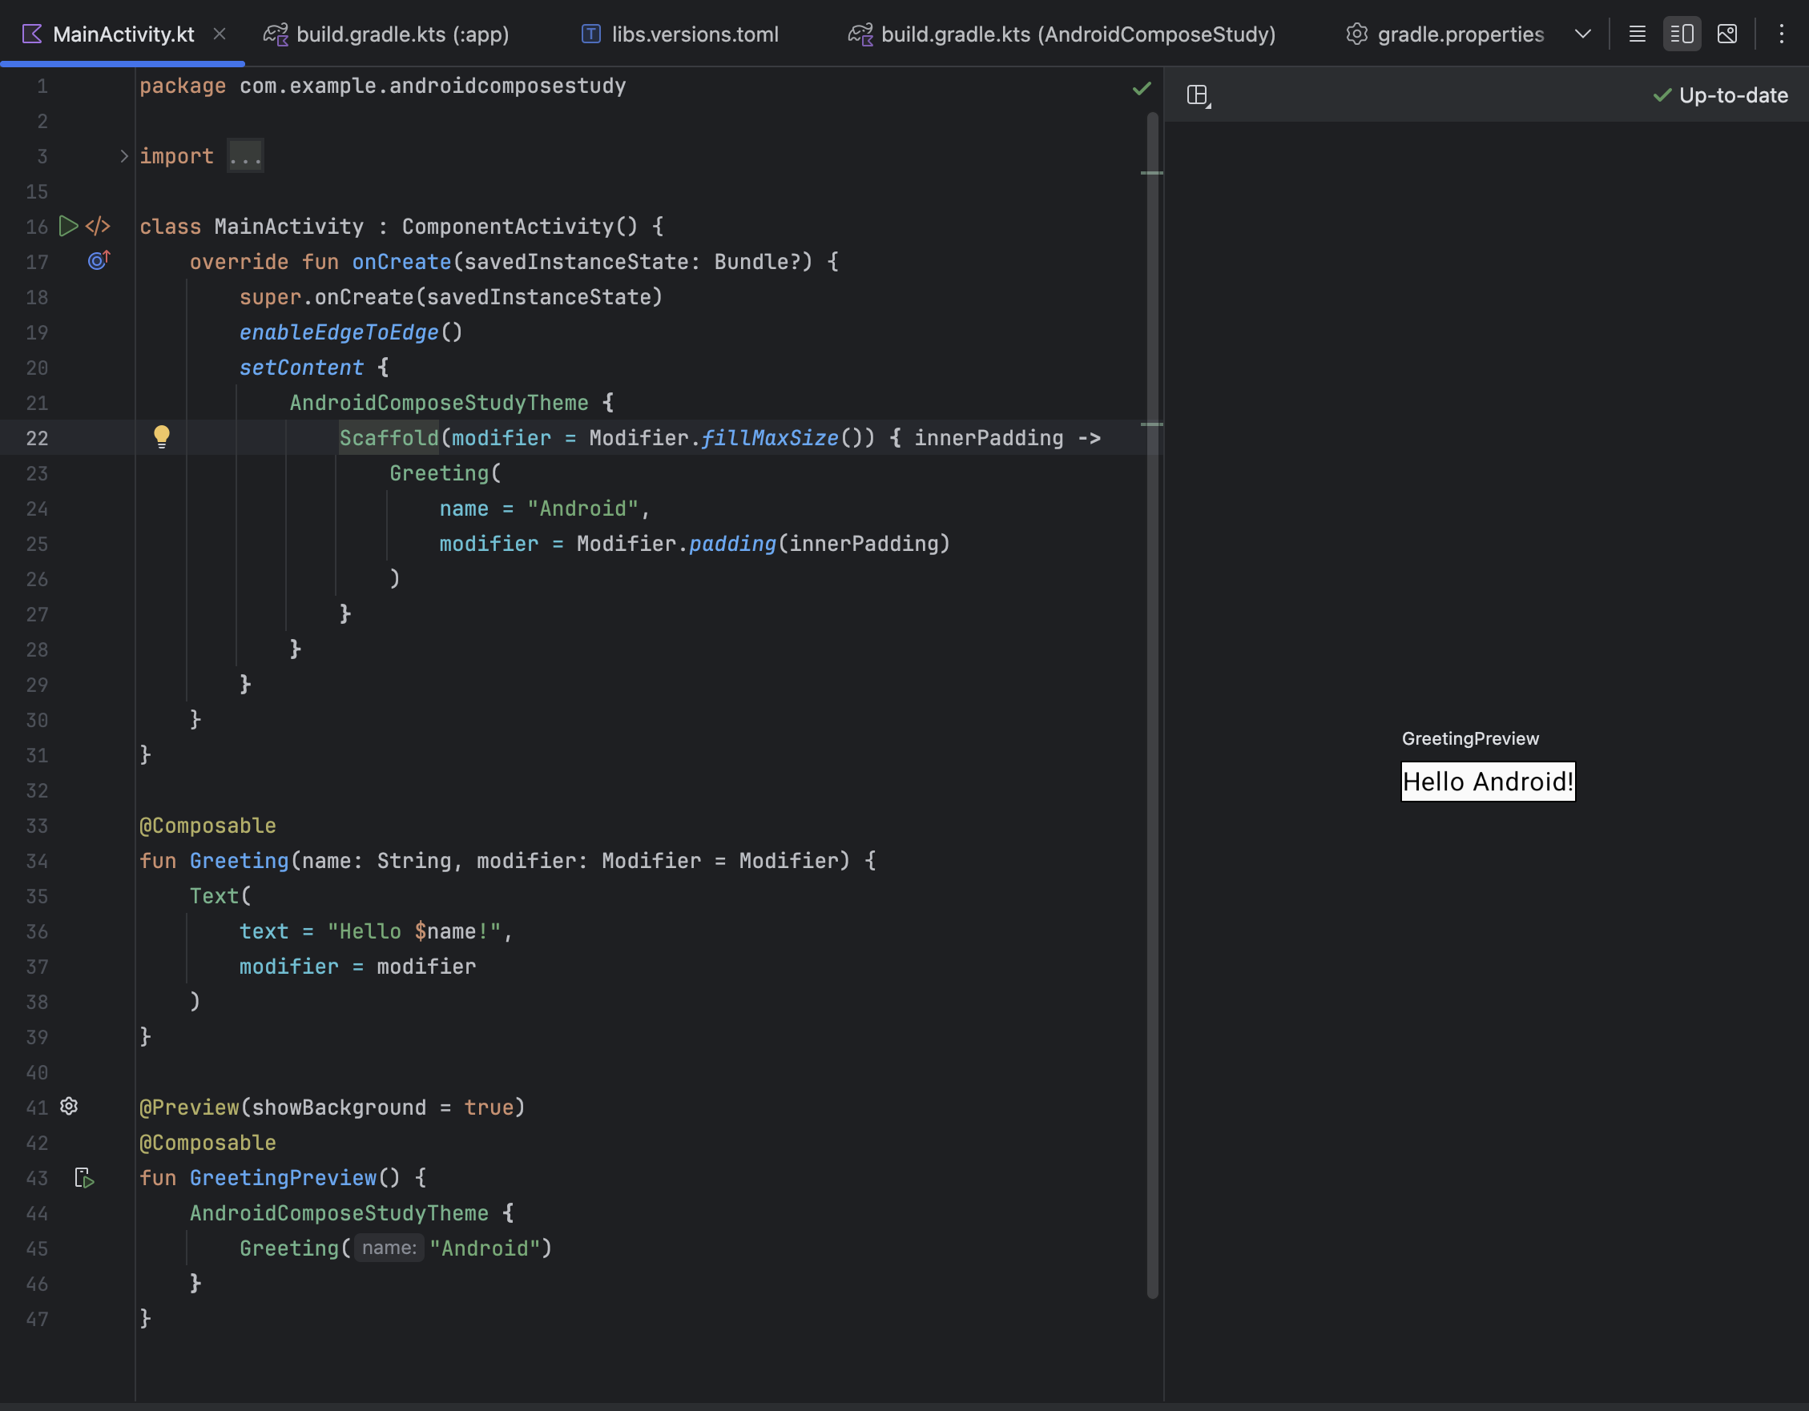Select Hello Android preview thumbnail
The width and height of the screenshot is (1809, 1411).
click(x=1488, y=781)
